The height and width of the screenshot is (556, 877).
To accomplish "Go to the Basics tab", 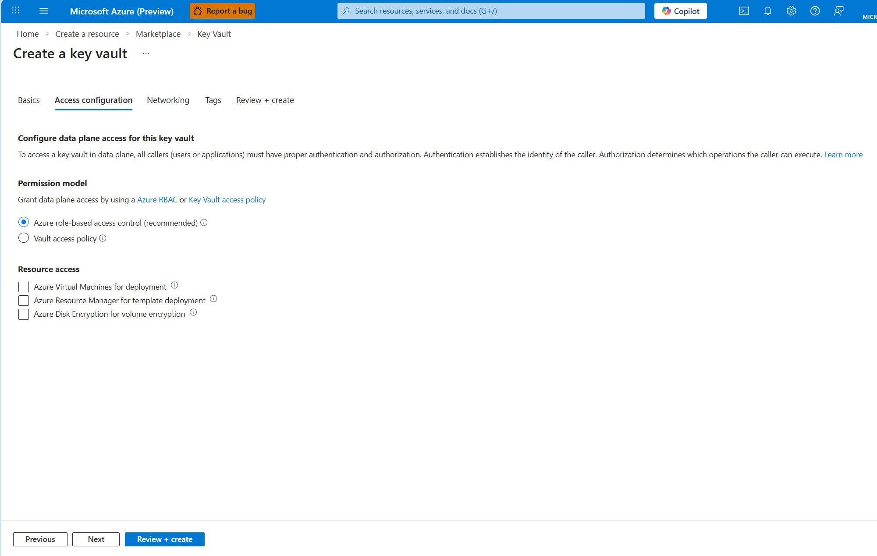I will tap(28, 100).
